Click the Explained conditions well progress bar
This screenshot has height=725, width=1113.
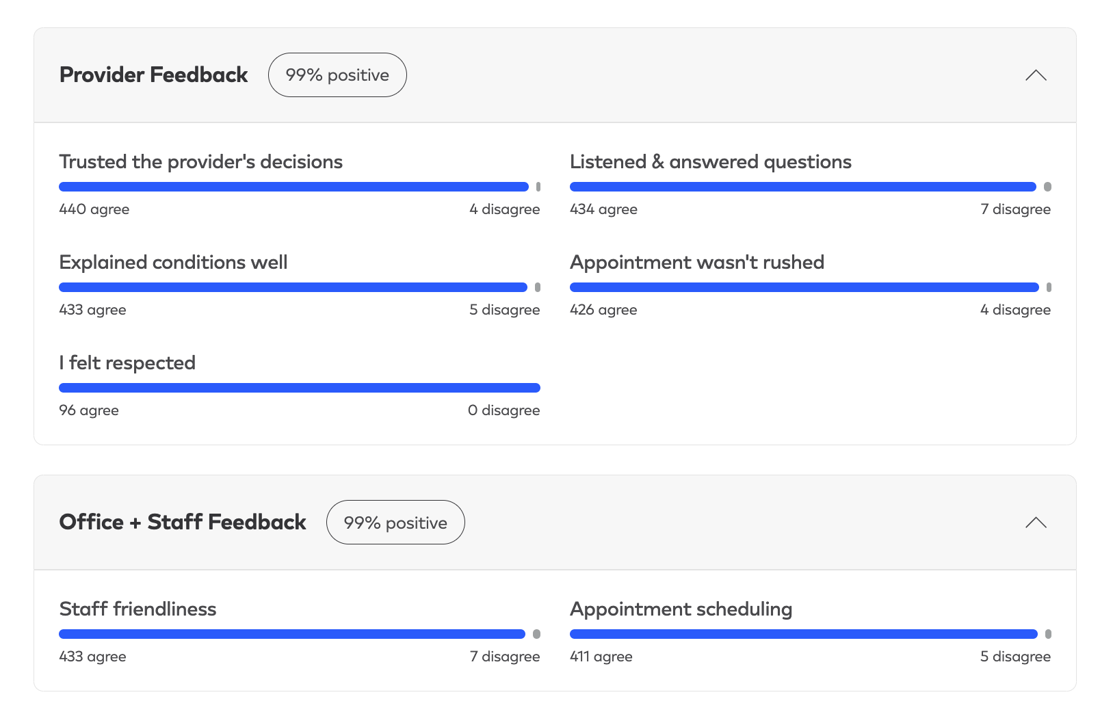(x=293, y=287)
